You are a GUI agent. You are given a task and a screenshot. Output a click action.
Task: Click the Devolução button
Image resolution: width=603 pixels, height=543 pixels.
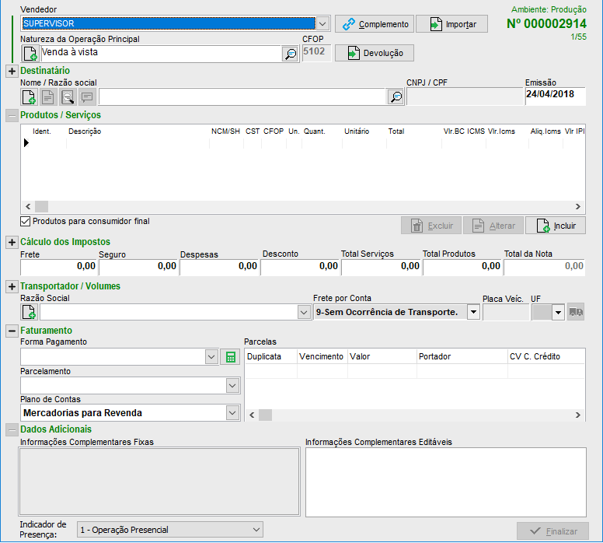(375, 53)
